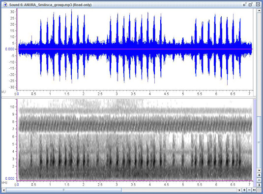Click the horizontal scrollbar right arrow
This screenshot has height=194, width=263.
click(x=239, y=190)
